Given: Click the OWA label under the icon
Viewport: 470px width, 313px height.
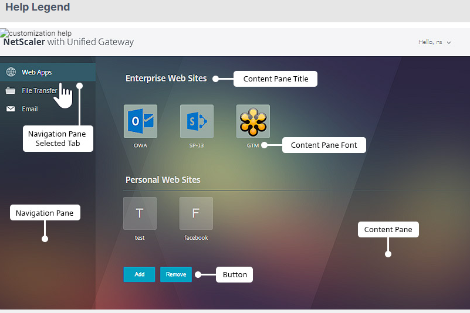Looking at the screenshot, I should coord(140,145).
